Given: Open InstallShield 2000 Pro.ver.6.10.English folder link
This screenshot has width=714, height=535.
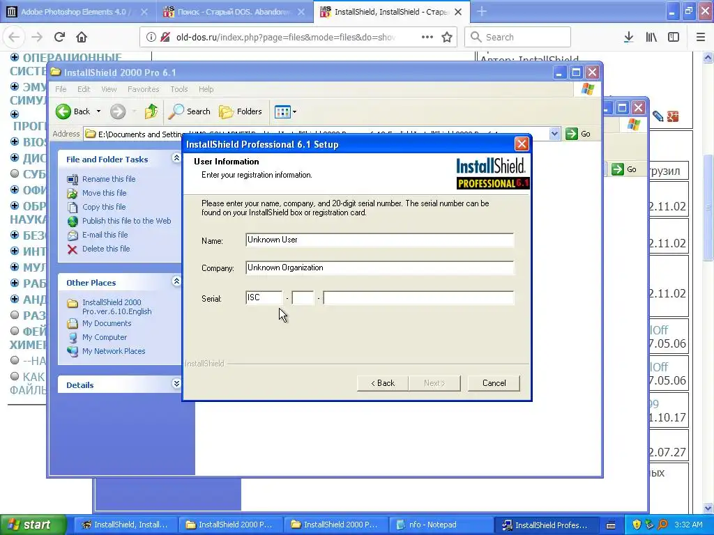Looking at the screenshot, I should 117,307.
